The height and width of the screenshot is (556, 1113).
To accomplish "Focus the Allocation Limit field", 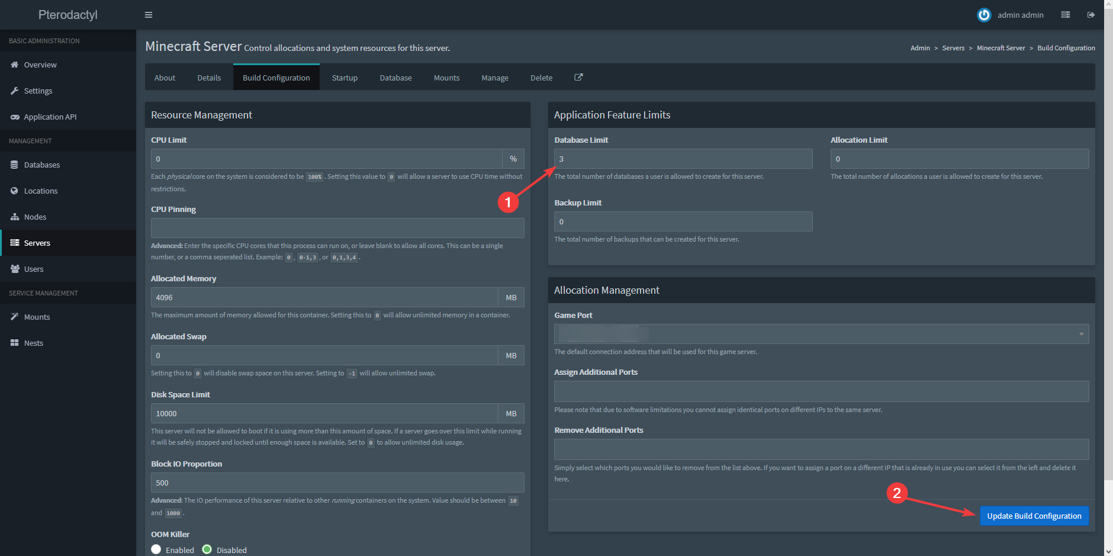I will click(960, 159).
